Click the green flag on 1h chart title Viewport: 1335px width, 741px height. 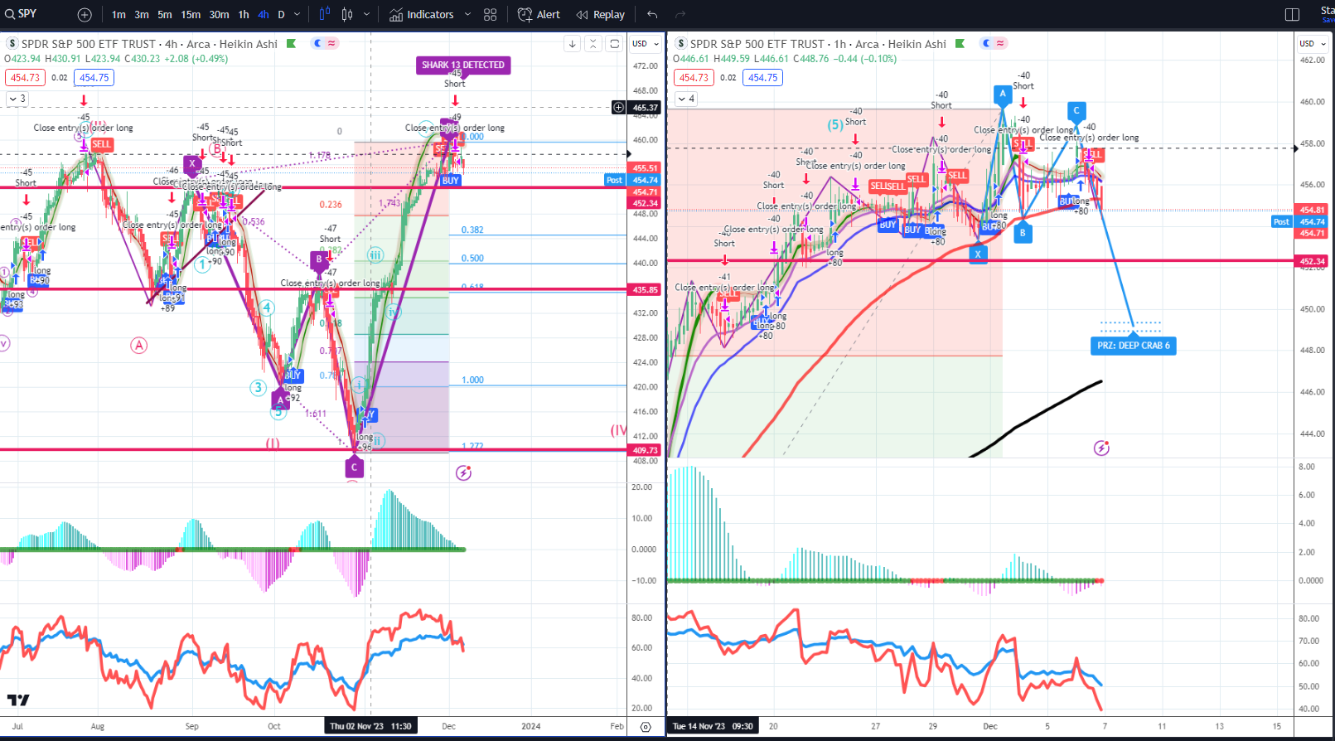960,44
